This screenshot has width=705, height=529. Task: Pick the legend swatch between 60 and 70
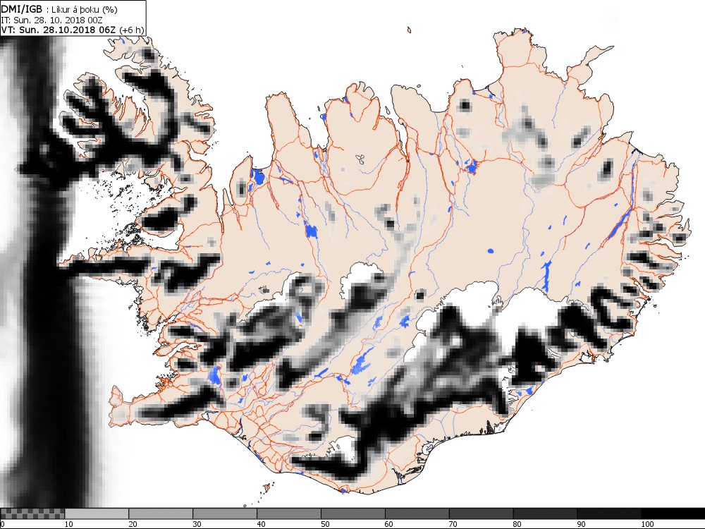pos(417,513)
